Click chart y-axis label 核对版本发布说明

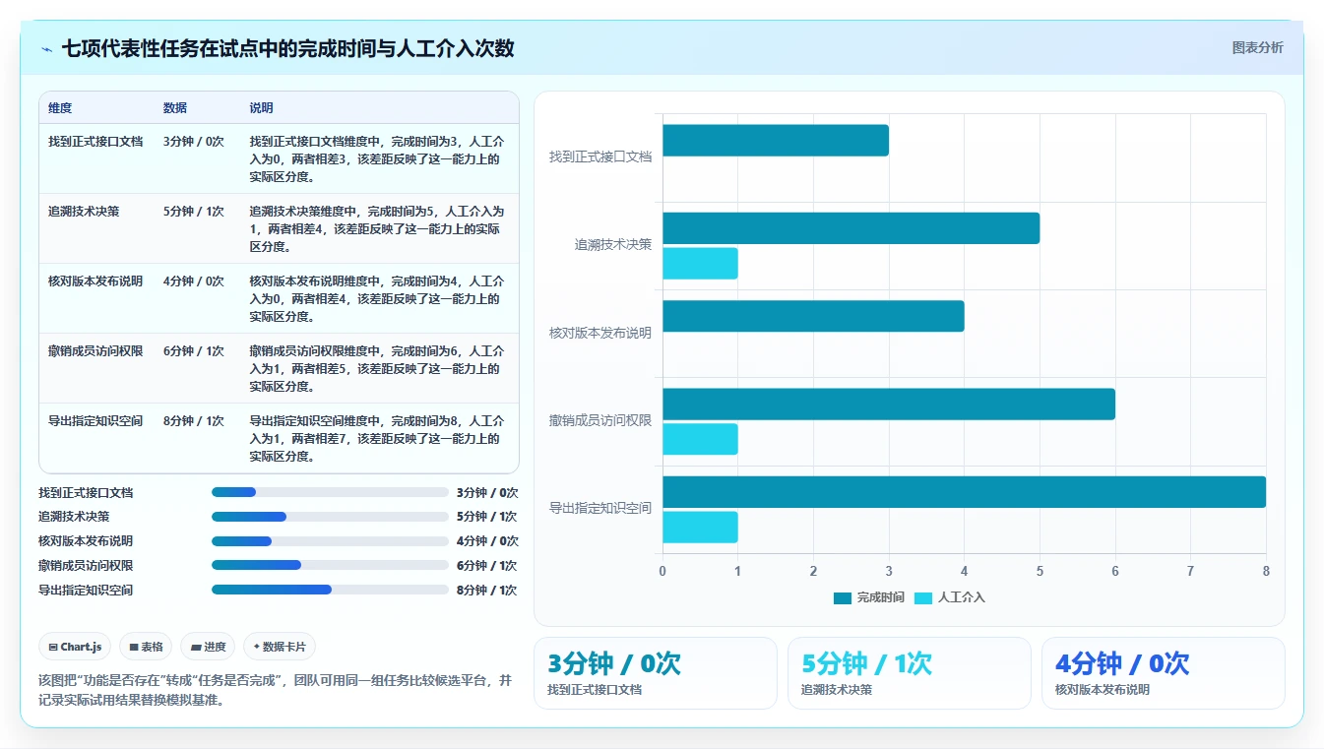[600, 333]
